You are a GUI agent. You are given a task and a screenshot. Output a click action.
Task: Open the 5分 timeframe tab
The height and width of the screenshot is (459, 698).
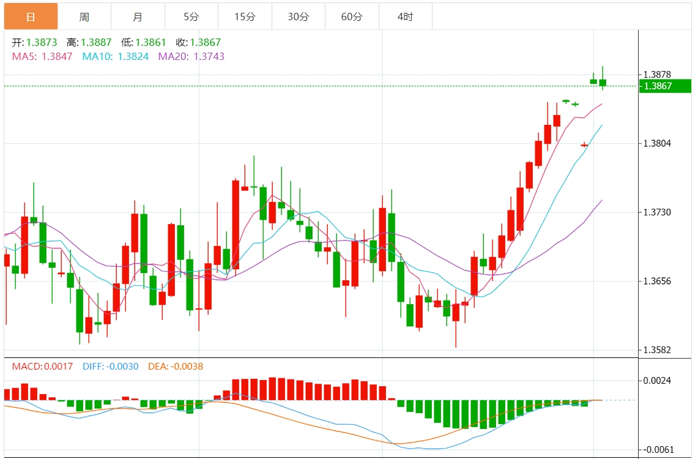click(191, 17)
